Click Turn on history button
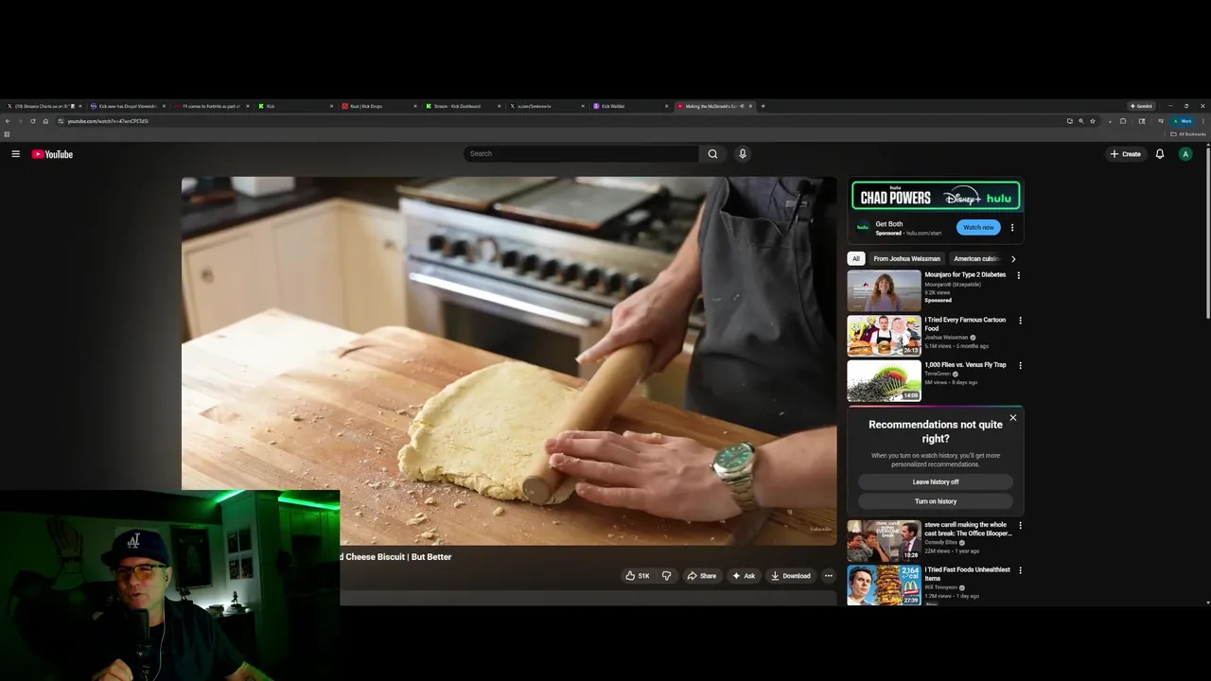The width and height of the screenshot is (1211, 681). click(936, 501)
